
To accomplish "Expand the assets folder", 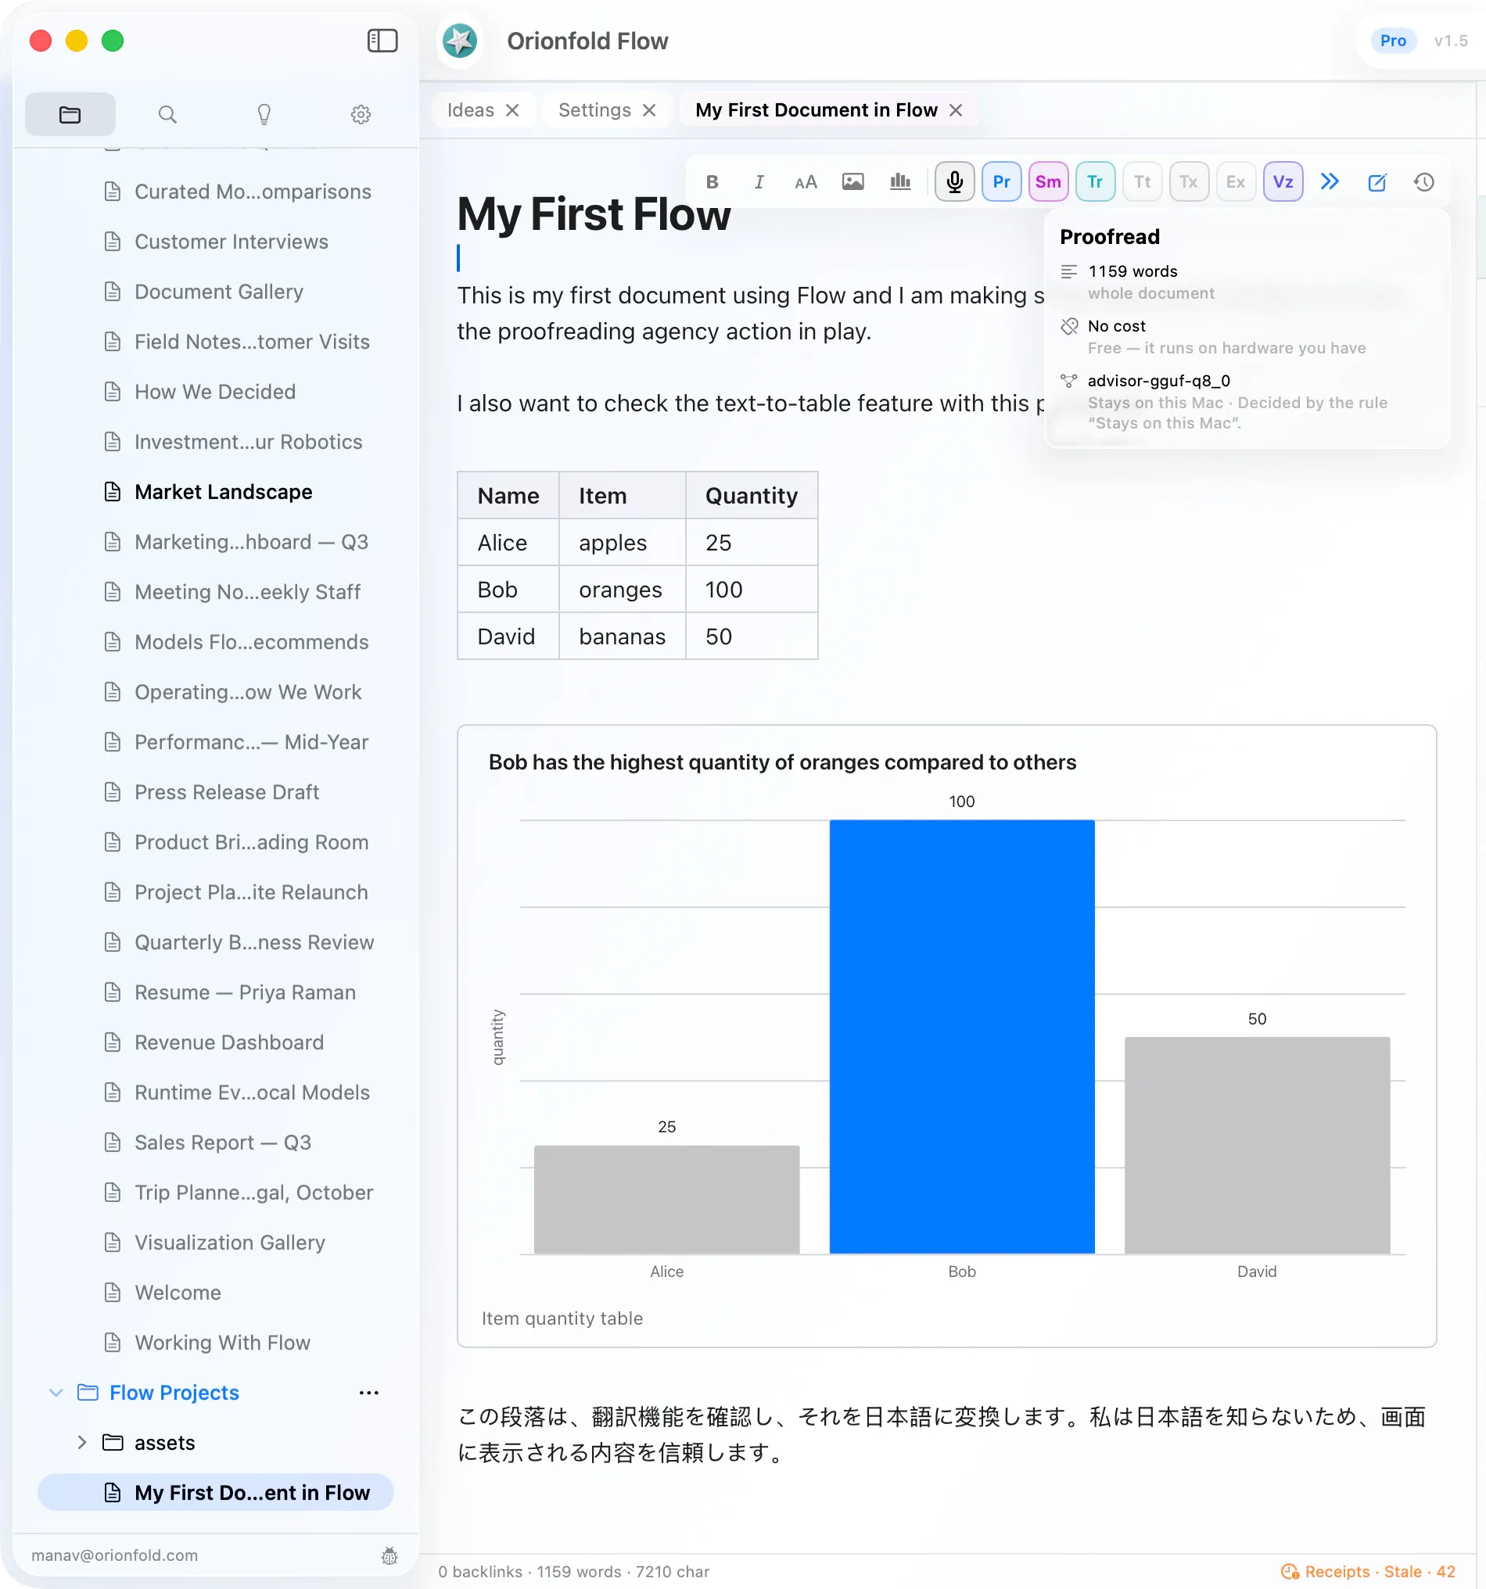I will coord(81,1443).
